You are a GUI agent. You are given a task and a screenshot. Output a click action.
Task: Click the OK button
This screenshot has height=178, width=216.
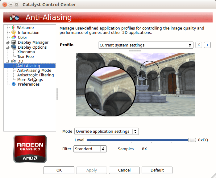59,170
